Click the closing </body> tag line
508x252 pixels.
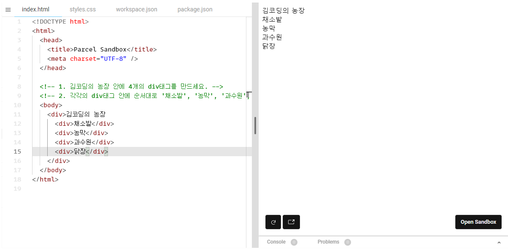click(53, 170)
